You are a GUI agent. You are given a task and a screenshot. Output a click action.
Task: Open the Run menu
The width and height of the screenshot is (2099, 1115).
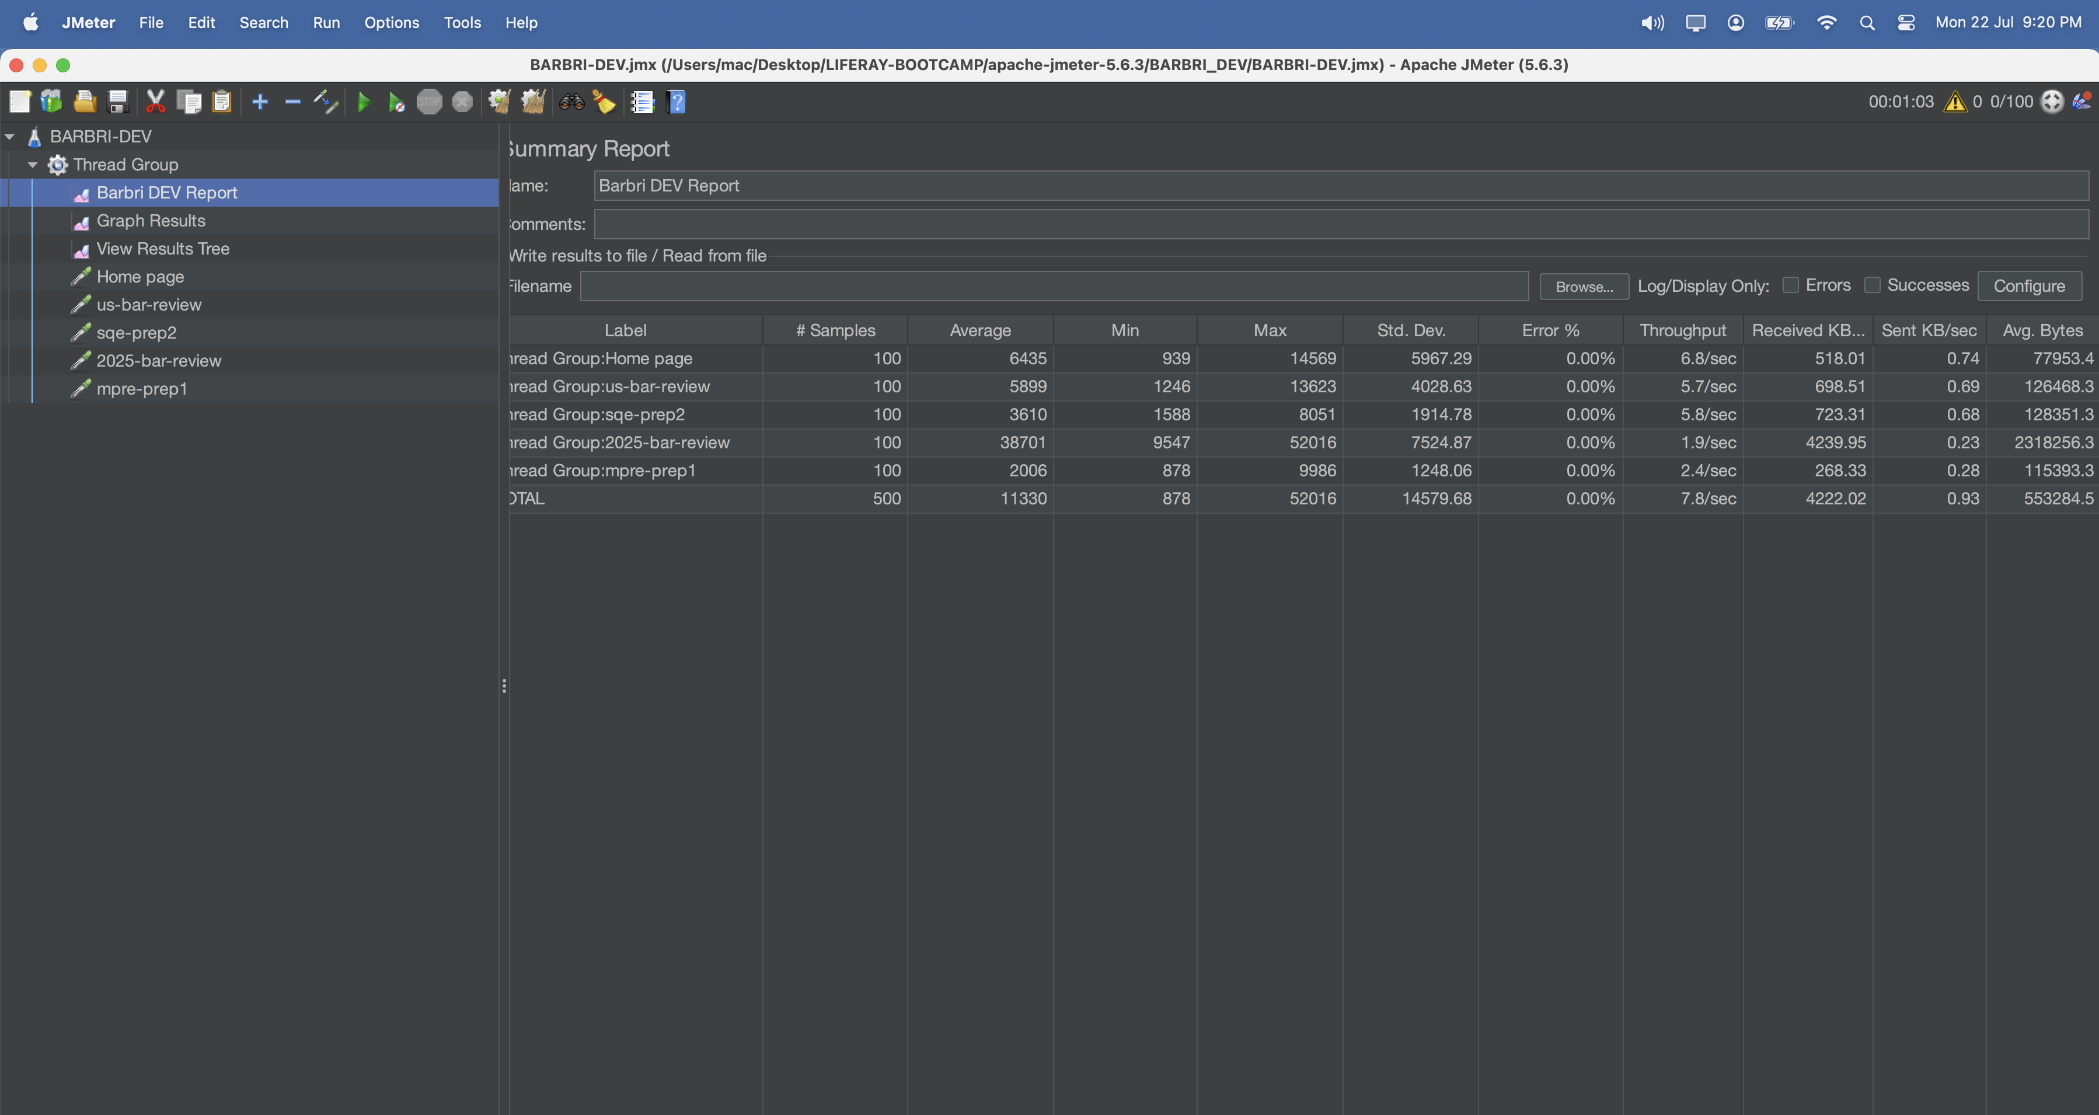[326, 23]
